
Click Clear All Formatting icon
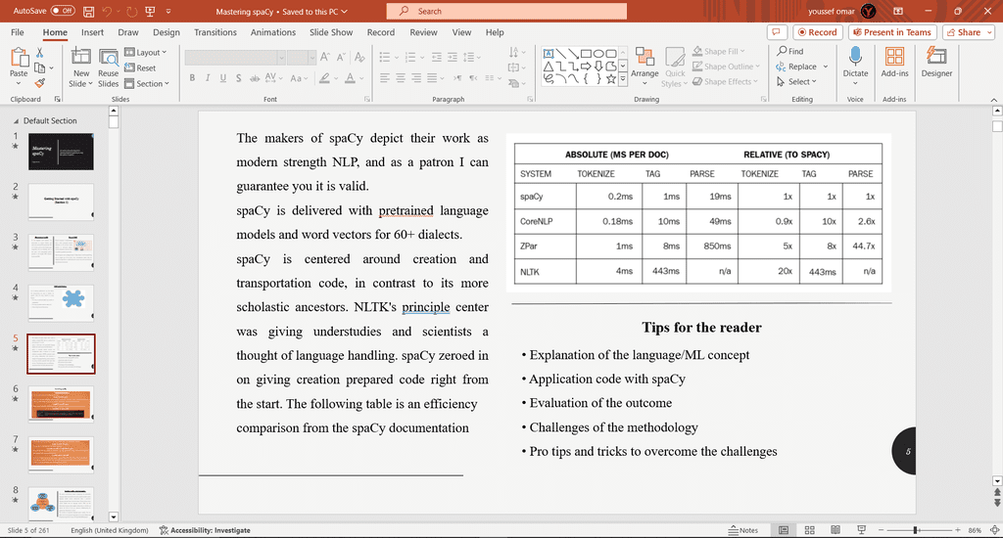[x=359, y=58]
